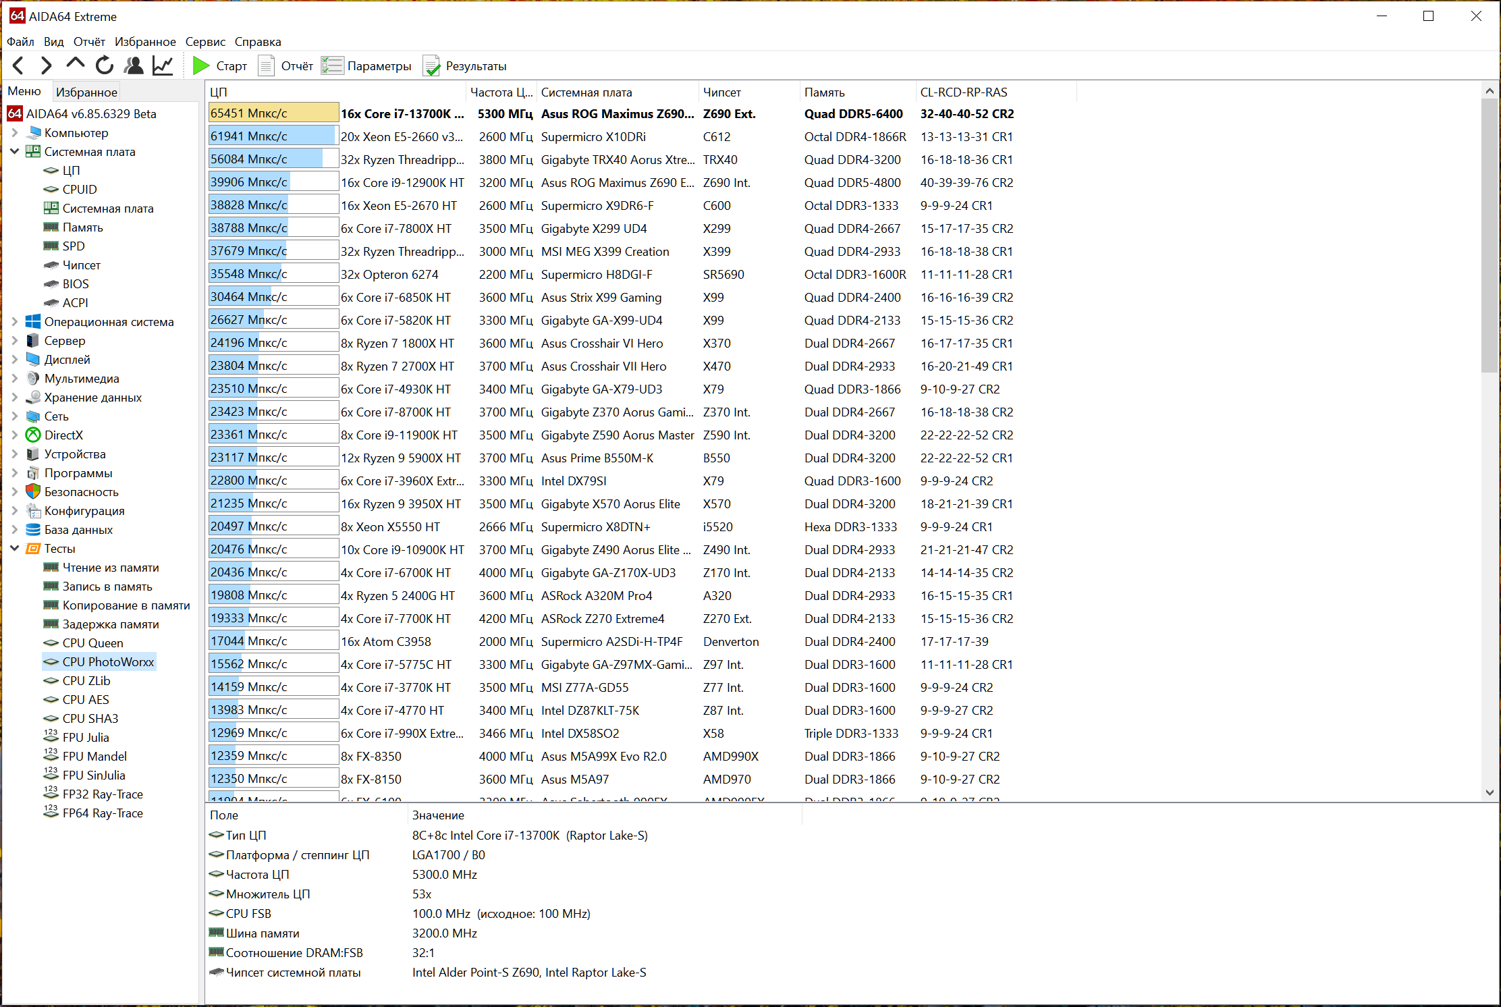Select the FPU Julia benchmark item

[86, 738]
